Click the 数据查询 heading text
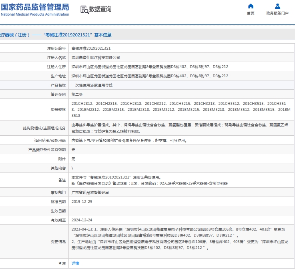 100,9
